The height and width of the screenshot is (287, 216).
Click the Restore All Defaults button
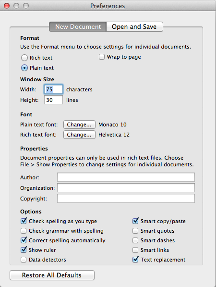click(52, 275)
